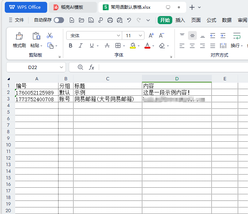The width and height of the screenshot is (248, 214).
Task: Select row 3 header
Action: tap(8, 99)
